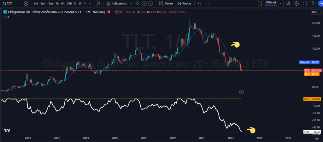Click the 160.00 price axis label

click(x=315, y=23)
